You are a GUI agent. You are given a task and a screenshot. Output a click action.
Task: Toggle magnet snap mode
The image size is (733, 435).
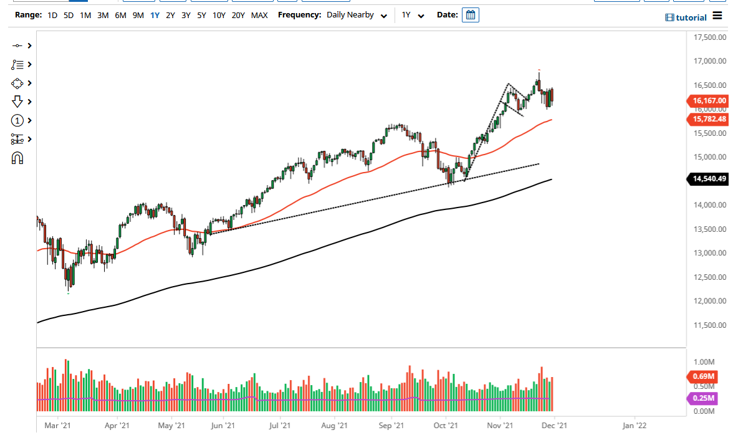click(x=17, y=158)
